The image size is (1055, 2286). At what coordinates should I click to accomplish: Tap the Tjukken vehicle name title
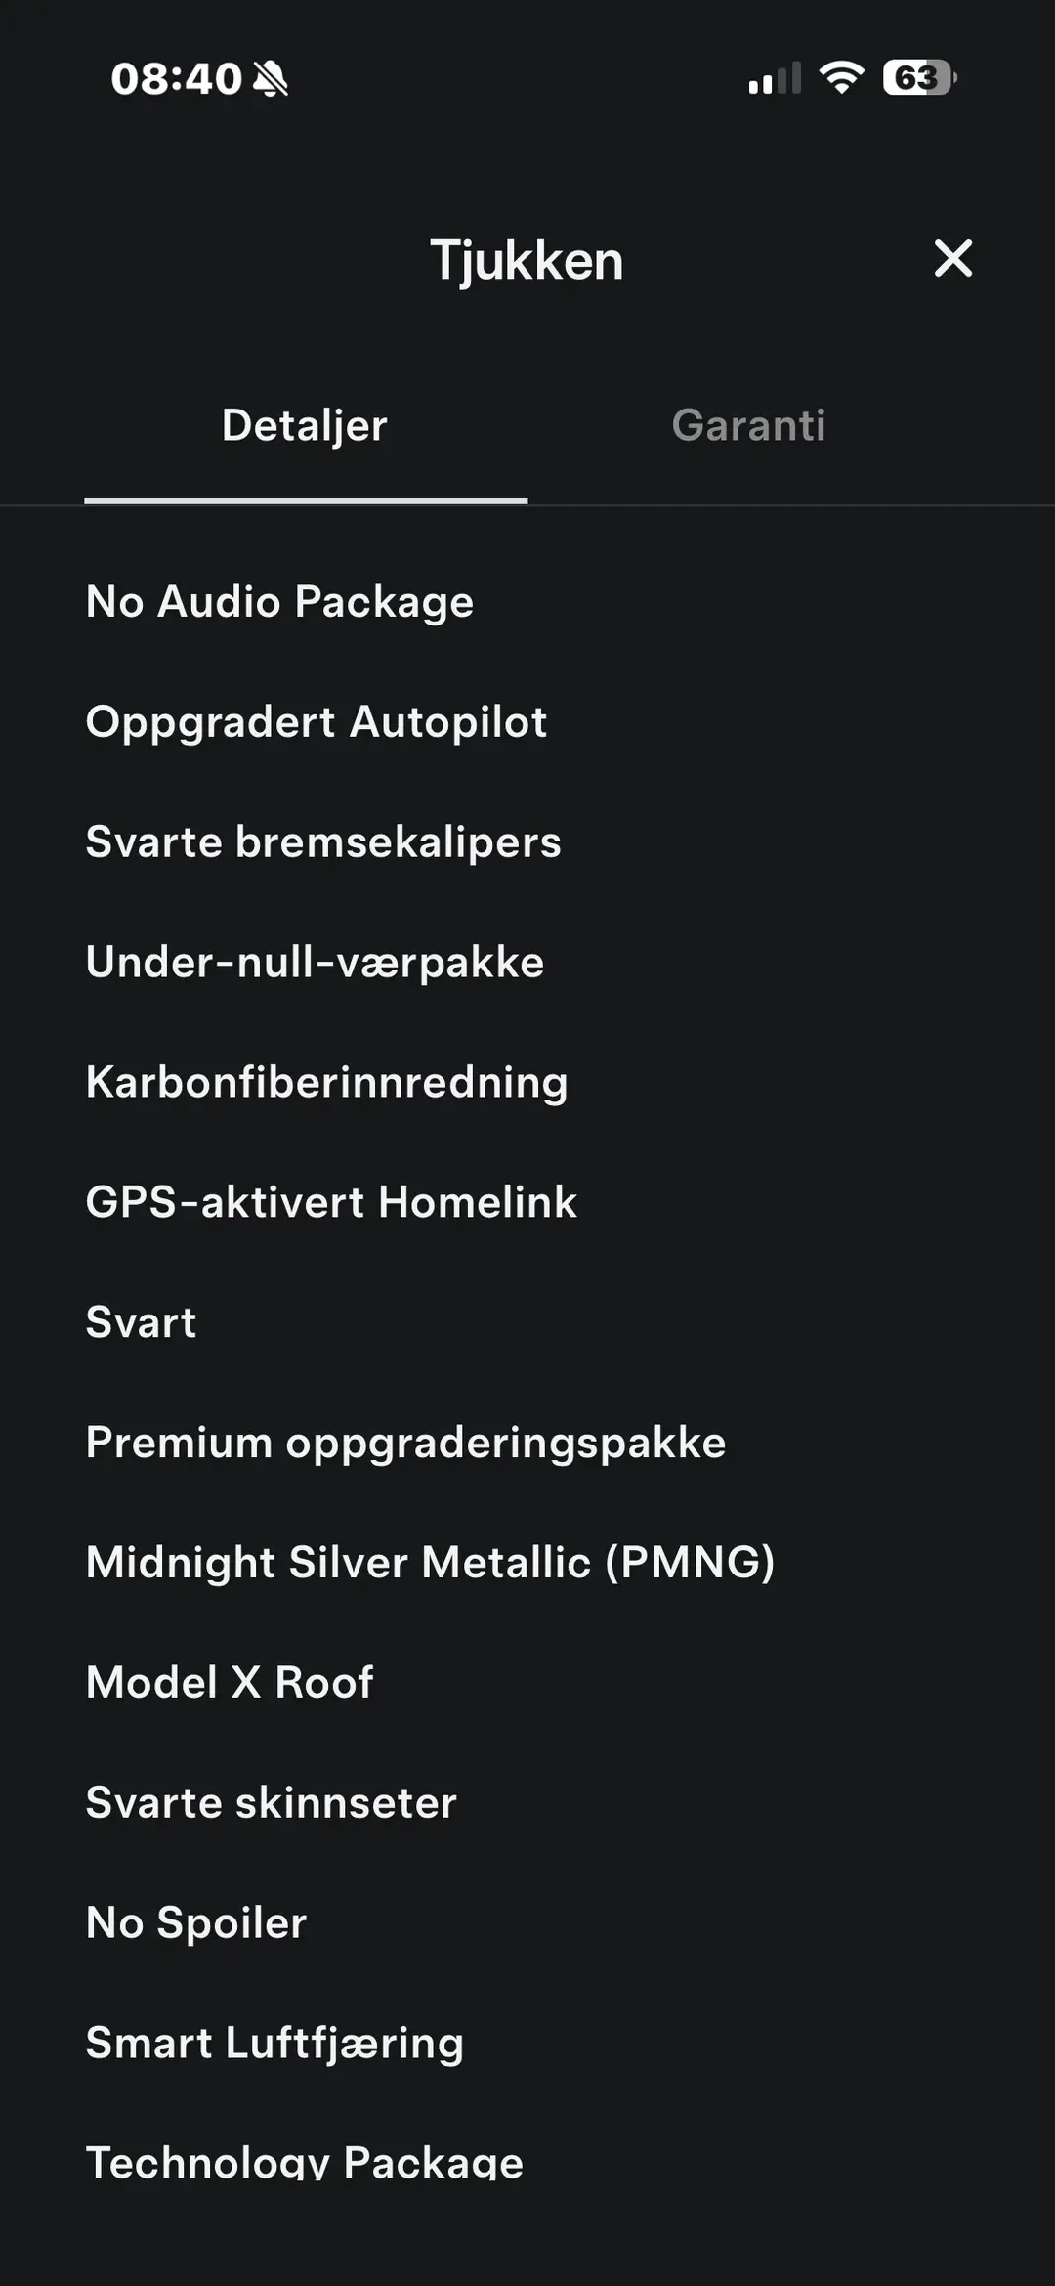point(527,261)
